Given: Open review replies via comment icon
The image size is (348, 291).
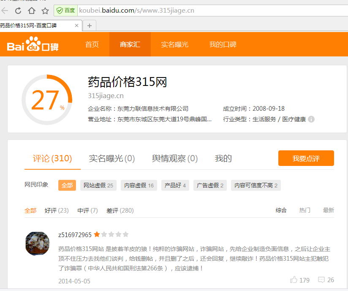Looking at the screenshot, I should [321, 280].
